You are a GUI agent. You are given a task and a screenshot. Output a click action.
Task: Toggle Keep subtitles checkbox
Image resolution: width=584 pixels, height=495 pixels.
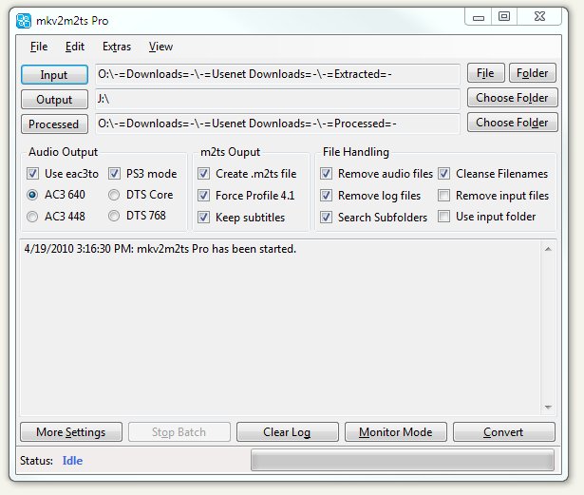tap(204, 217)
